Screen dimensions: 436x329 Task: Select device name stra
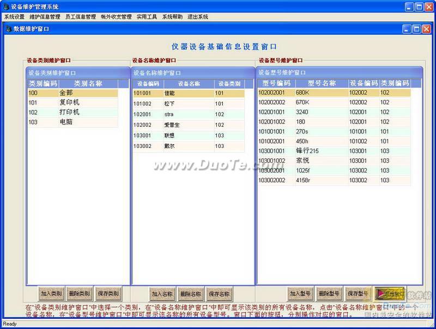point(189,114)
